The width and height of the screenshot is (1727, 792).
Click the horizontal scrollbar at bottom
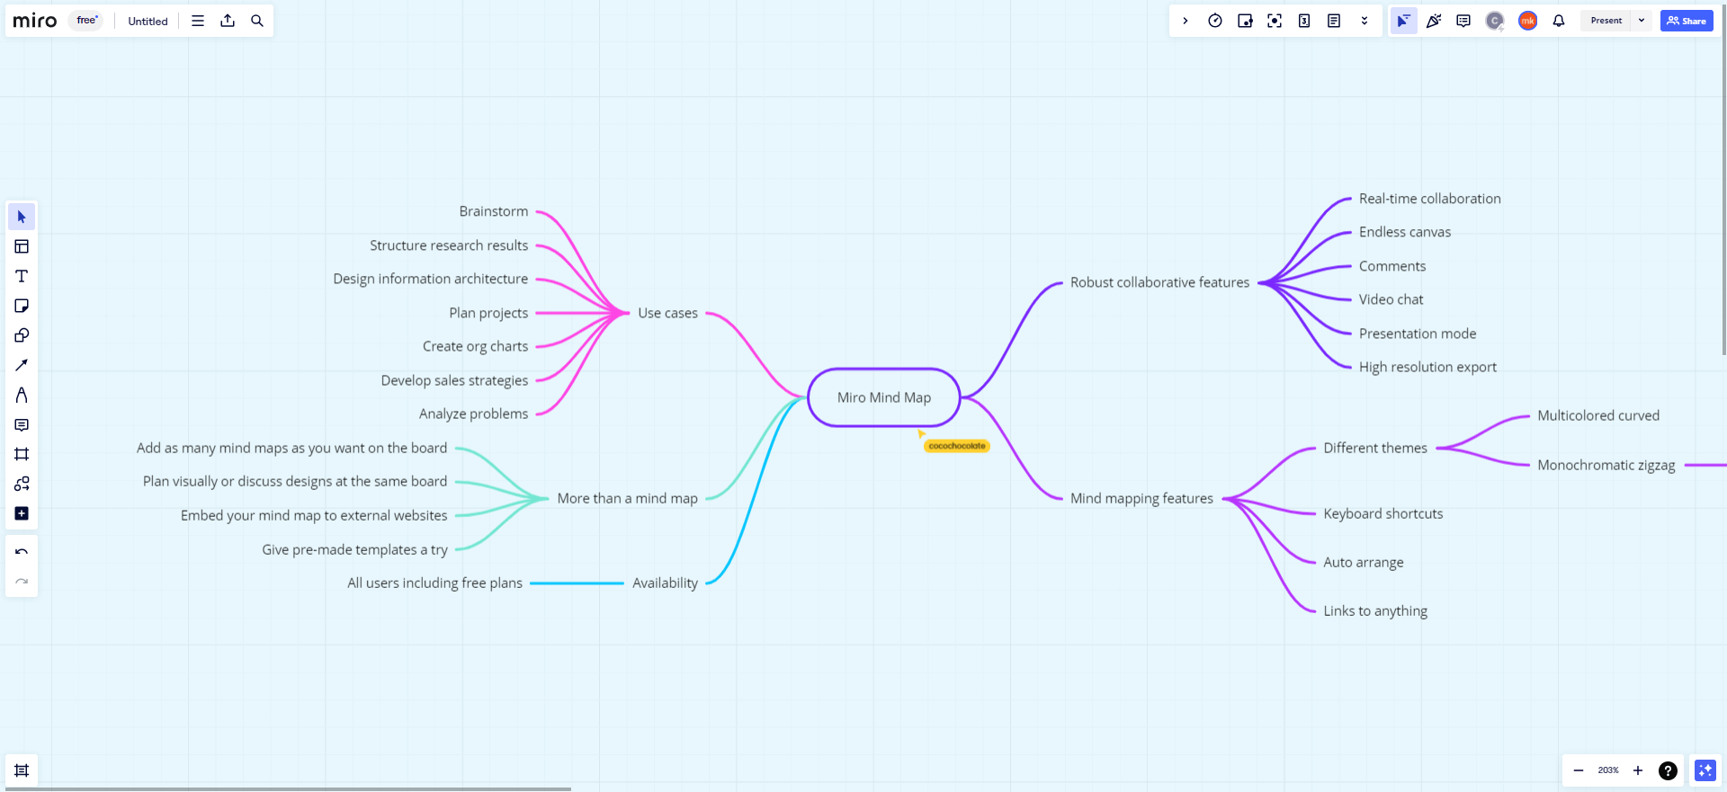tap(286, 789)
